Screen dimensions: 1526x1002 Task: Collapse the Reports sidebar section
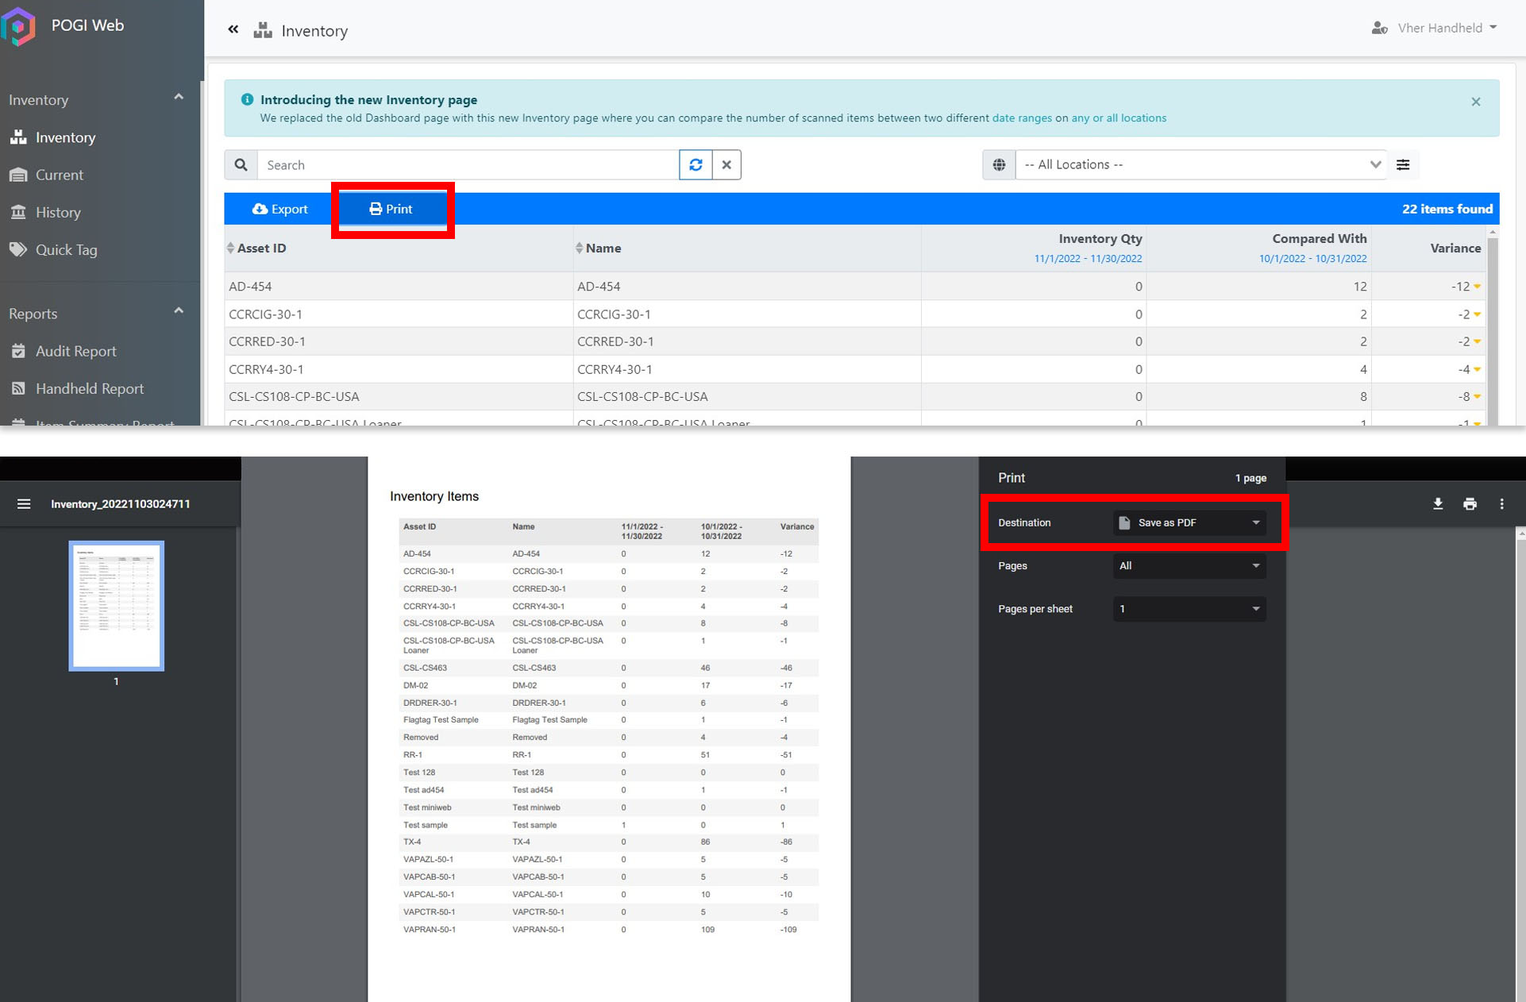tap(179, 312)
